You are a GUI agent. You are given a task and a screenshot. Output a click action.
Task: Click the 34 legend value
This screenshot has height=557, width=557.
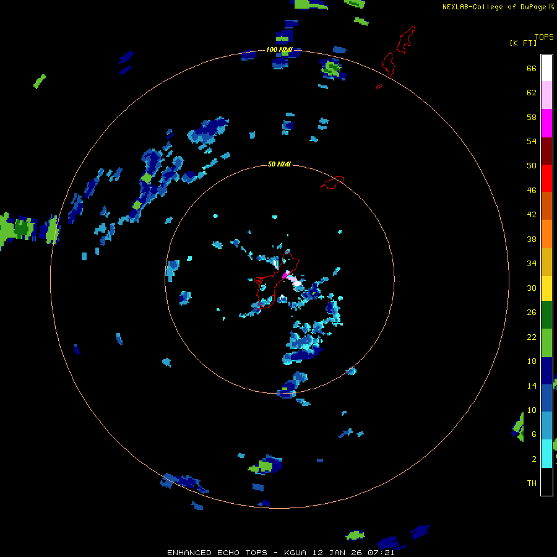pyautogui.click(x=532, y=264)
